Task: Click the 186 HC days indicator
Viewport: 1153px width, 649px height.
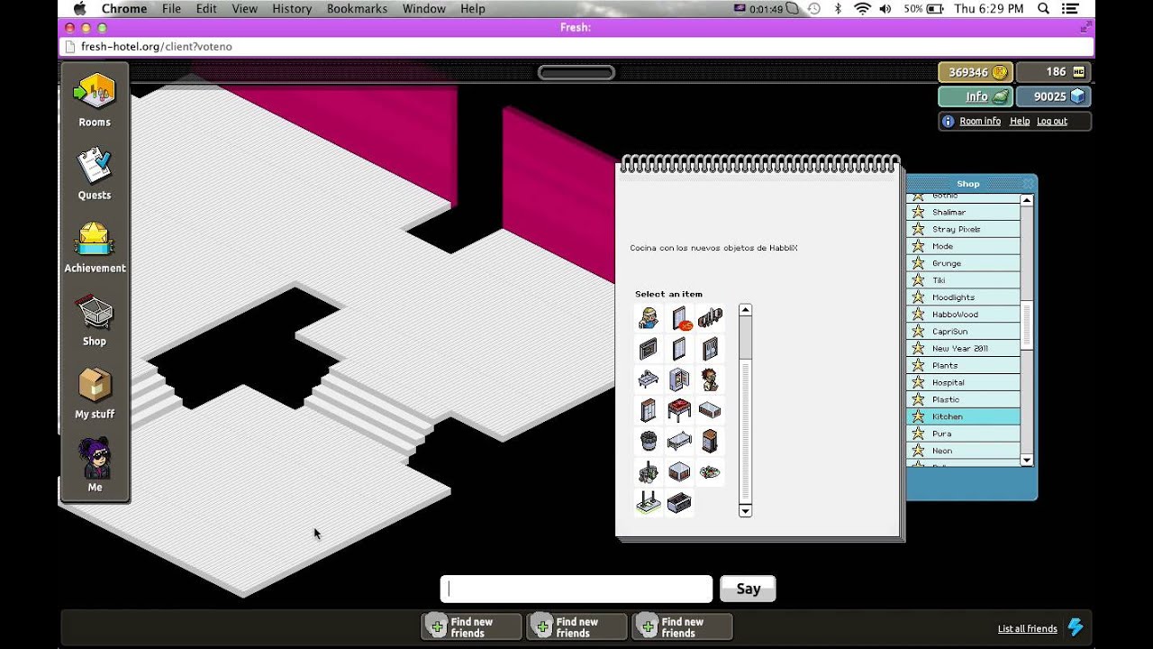Action: [x=1054, y=72]
